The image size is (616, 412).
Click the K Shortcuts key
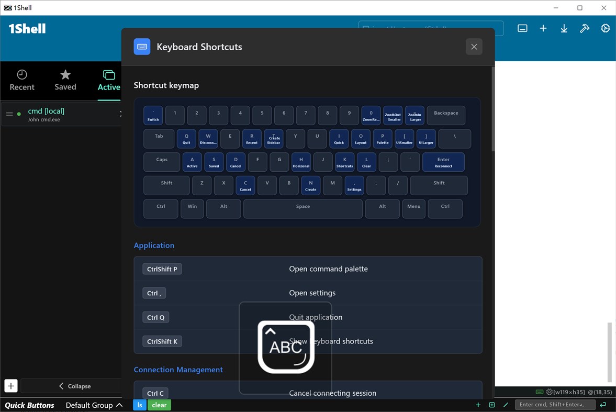[x=344, y=162]
